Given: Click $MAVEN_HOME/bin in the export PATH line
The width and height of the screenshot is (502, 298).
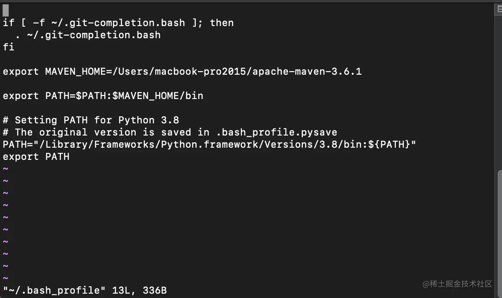Looking at the screenshot, I should pos(157,96).
